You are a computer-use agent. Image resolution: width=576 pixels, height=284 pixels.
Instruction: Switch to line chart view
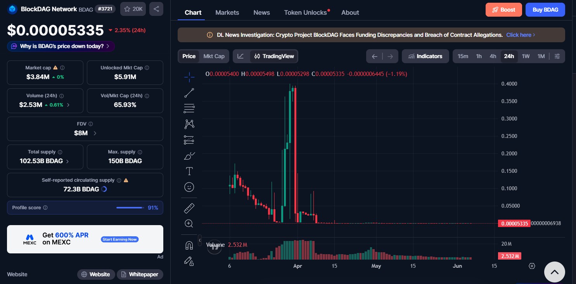click(240, 56)
